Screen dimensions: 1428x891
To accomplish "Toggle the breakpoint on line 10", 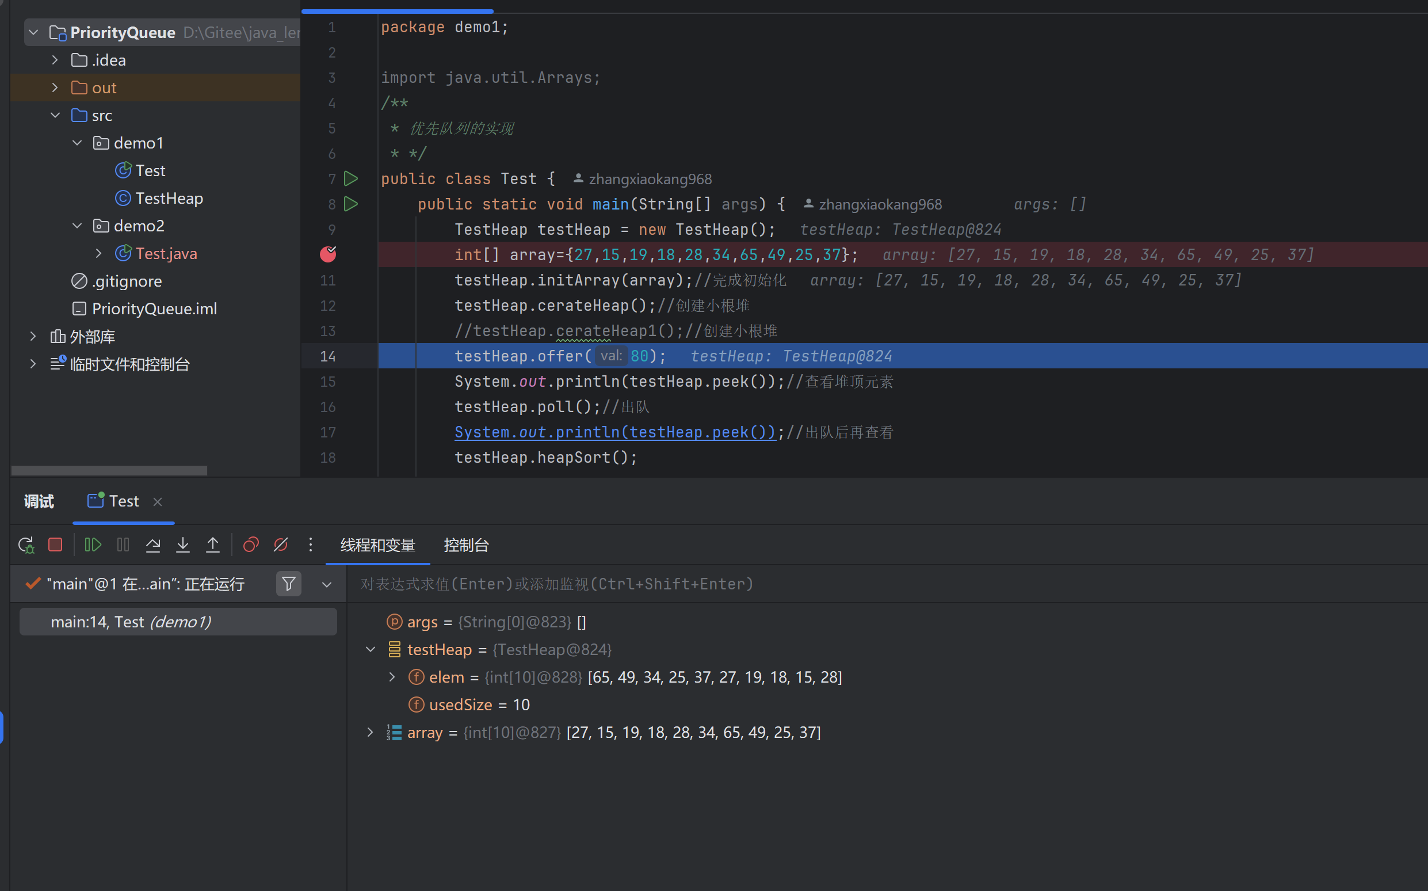I will click(x=328, y=254).
